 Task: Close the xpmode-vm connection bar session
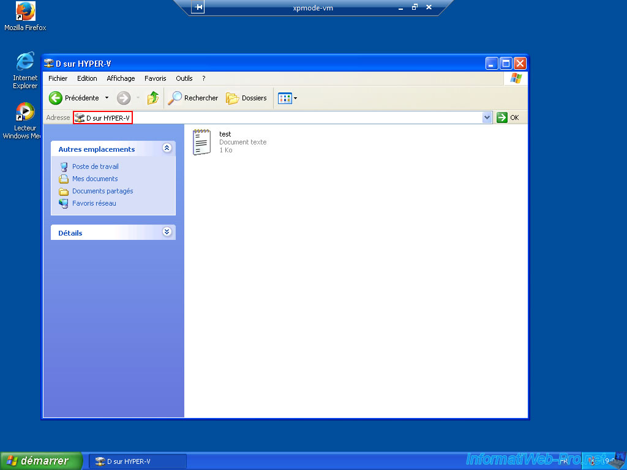click(x=429, y=7)
